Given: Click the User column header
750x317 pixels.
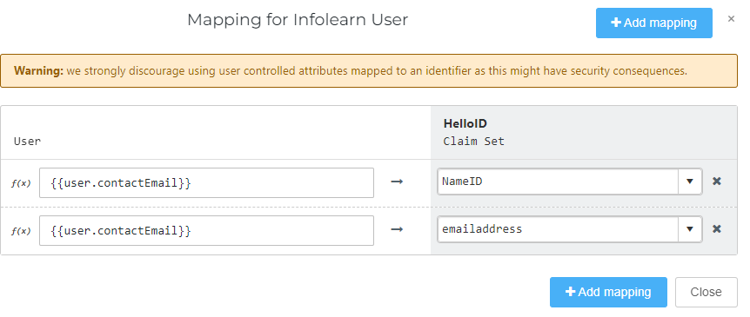Looking at the screenshot, I should [27, 142].
